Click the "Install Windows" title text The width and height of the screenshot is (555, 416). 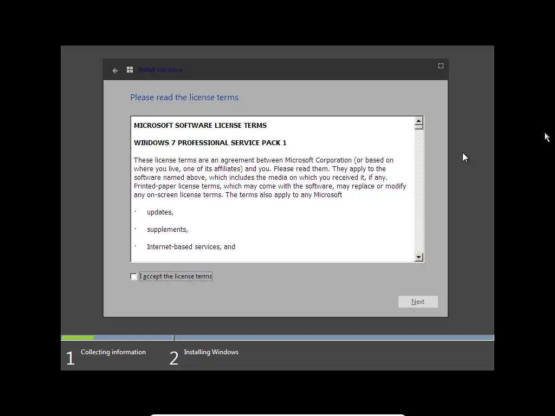pyautogui.click(x=160, y=70)
